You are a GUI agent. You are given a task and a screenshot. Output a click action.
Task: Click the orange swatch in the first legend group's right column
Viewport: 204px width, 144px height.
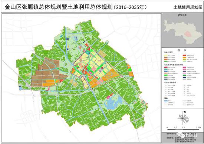[184, 57]
